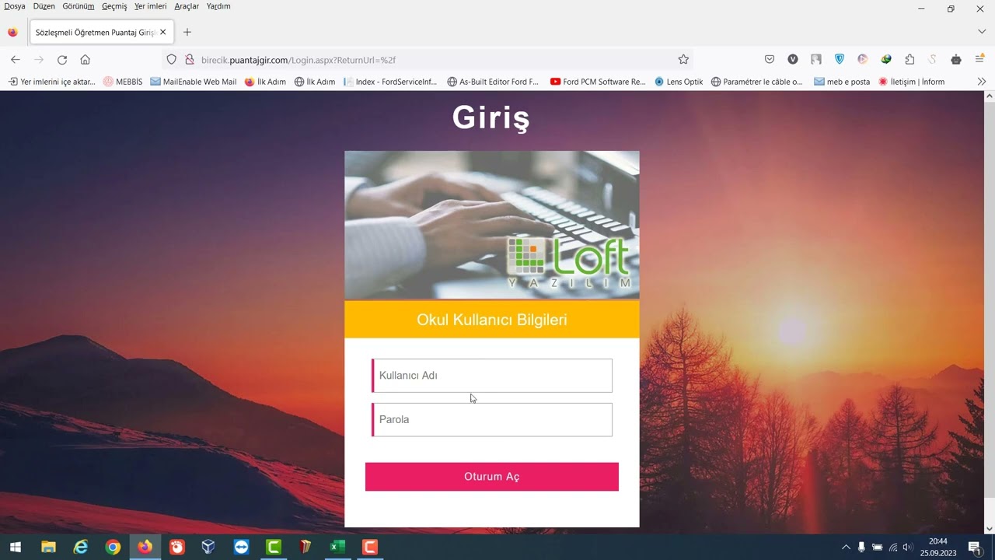This screenshot has width=995, height=560.
Task: Click the Loft Yazılım banner image
Action: [x=492, y=225]
